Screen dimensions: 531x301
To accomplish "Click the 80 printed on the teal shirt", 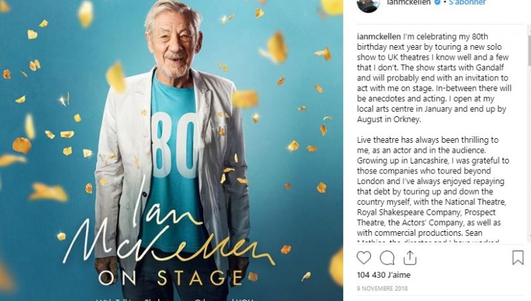I will coord(175,145).
